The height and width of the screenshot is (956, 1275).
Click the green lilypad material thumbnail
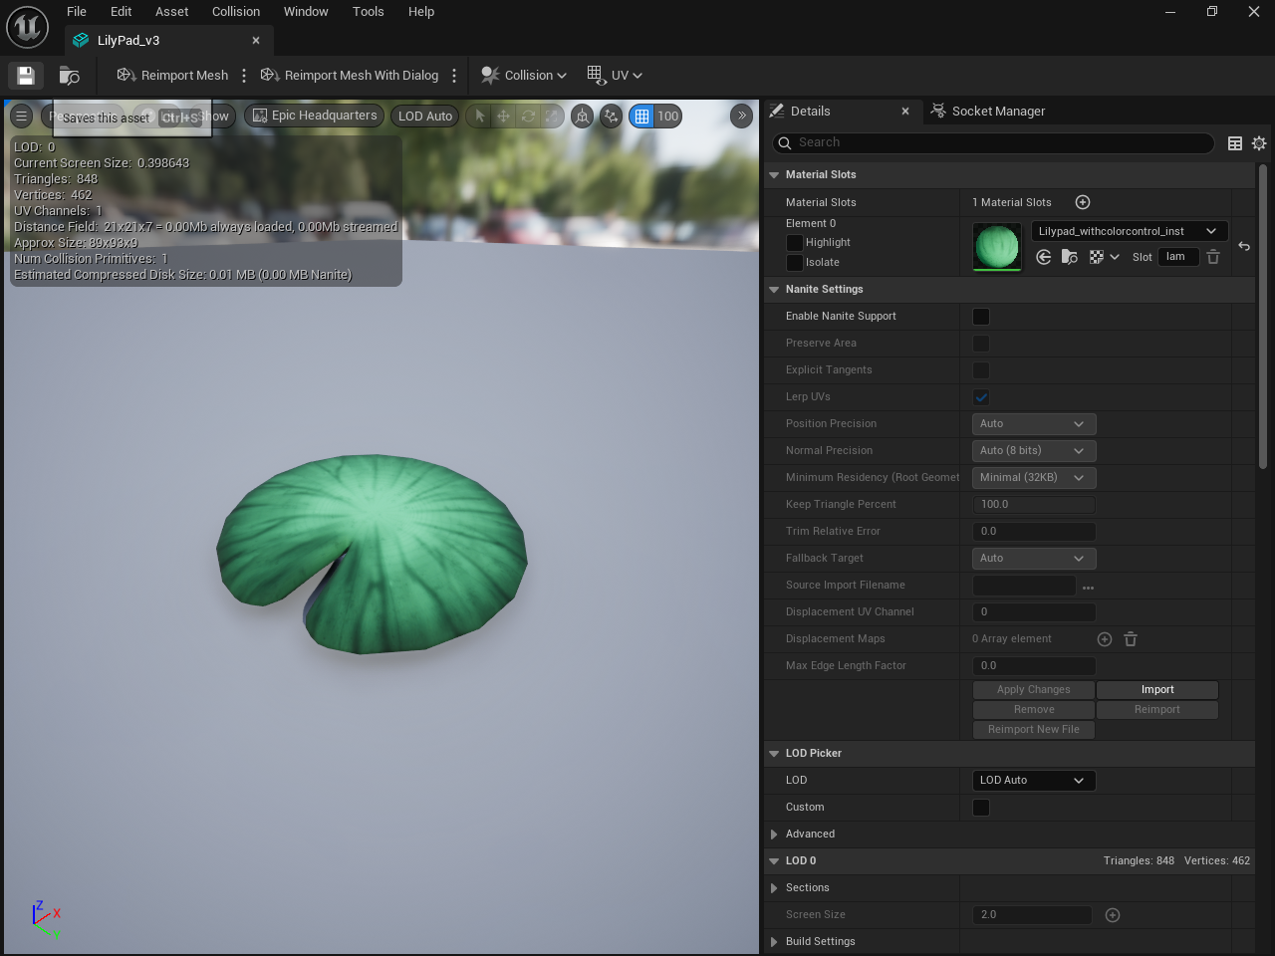[997, 246]
